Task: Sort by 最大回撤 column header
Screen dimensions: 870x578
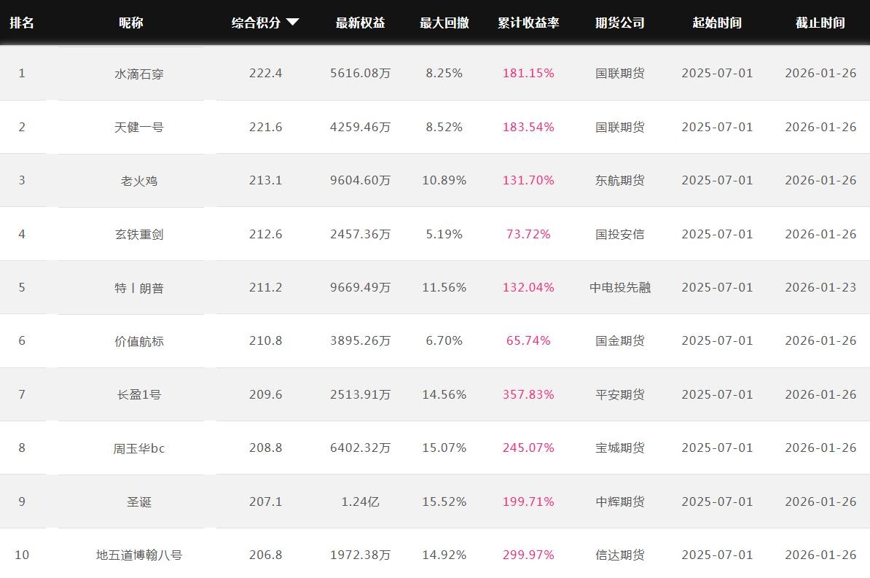Action: [x=444, y=23]
